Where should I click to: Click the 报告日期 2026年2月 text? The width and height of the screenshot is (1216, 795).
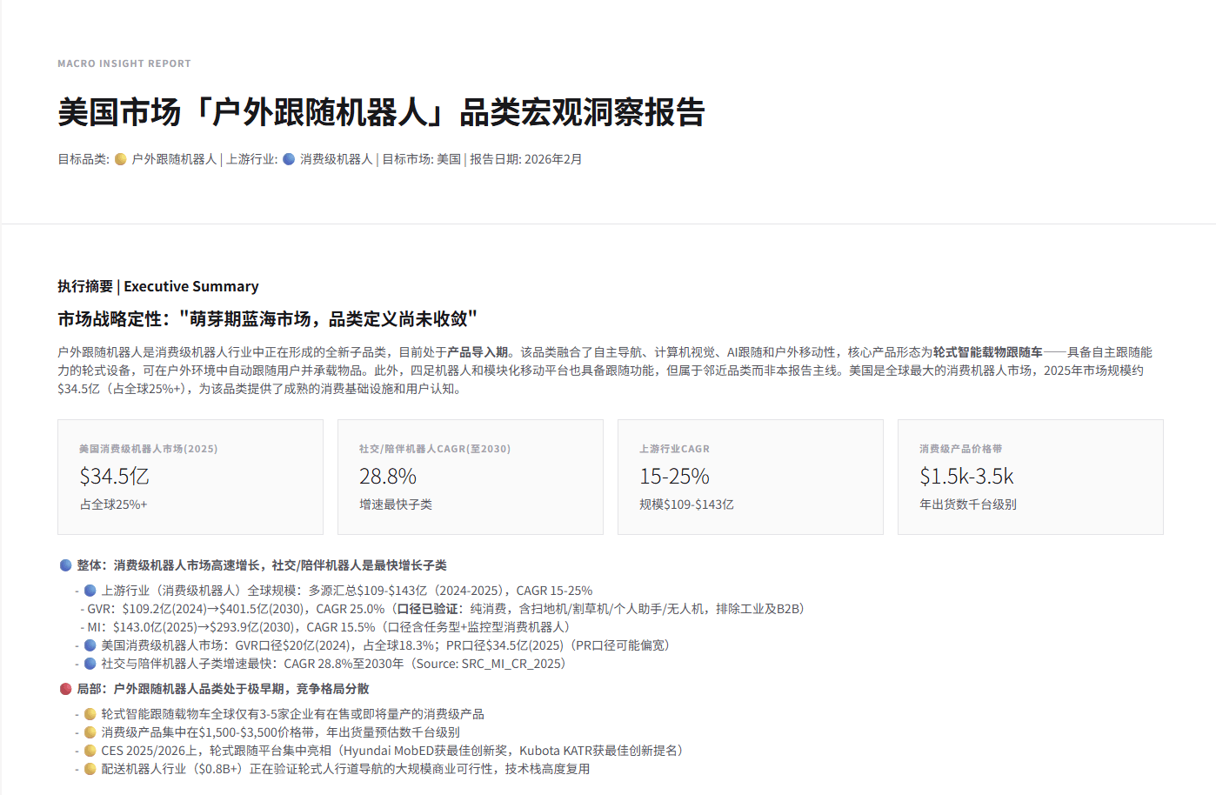(x=526, y=159)
